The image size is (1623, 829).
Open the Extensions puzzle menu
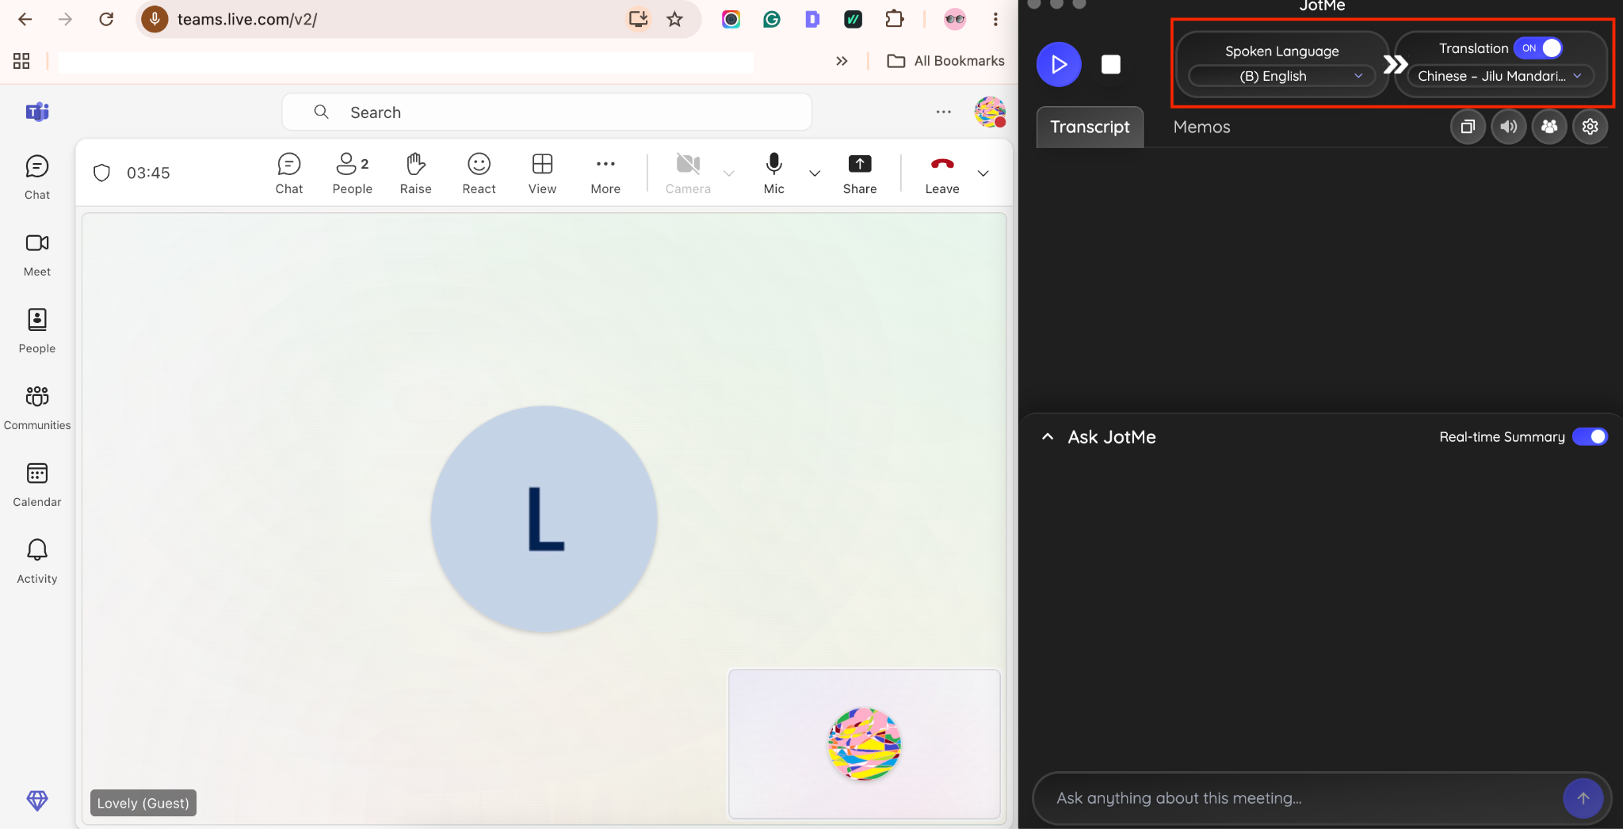coord(895,19)
